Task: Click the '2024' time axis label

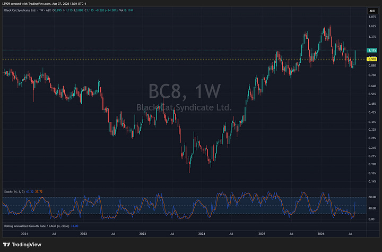Action: pos(202,234)
